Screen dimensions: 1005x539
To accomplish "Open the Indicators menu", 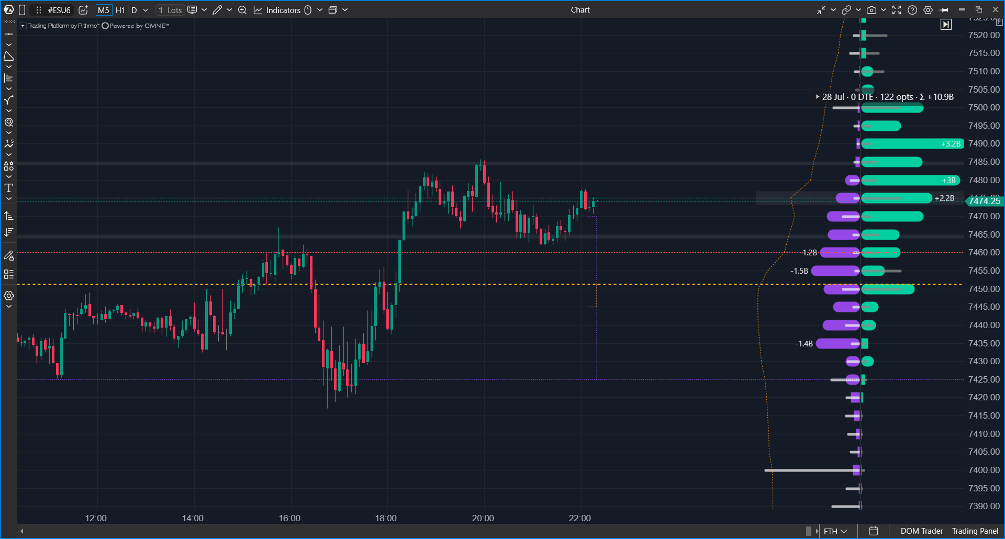I will pos(277,10).
